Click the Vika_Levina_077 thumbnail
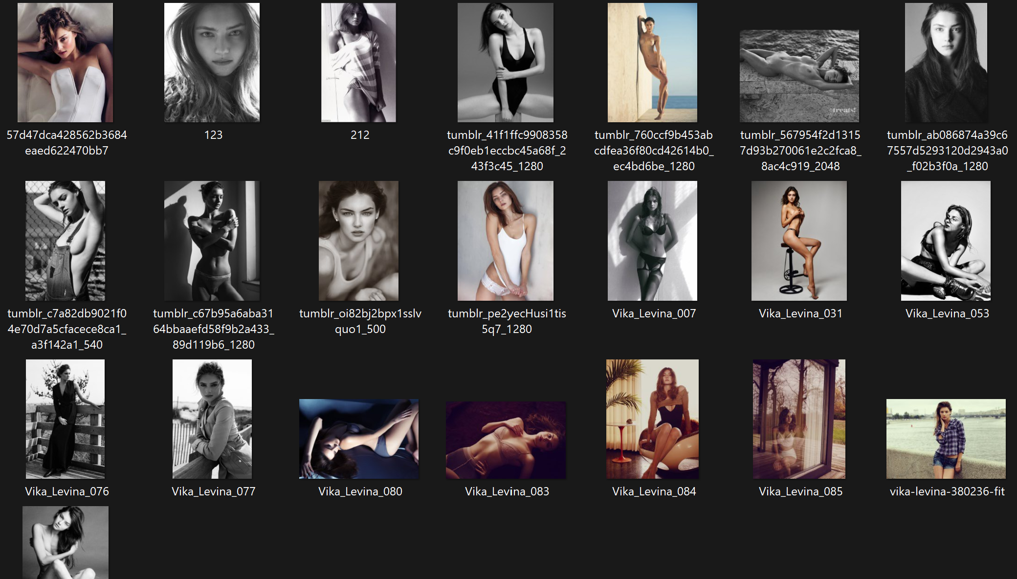 pyautogui.click(x=212, y=419)
